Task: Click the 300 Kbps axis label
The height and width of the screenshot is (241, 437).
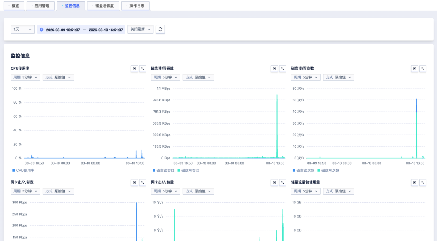Action: coord(19,203)
